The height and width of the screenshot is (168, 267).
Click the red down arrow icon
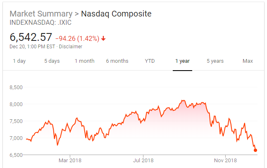coord(103,39)
